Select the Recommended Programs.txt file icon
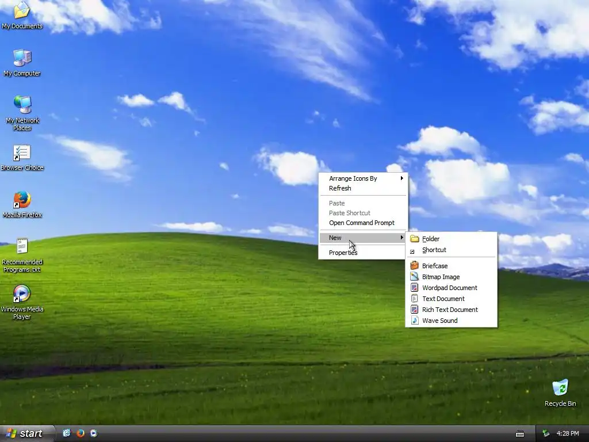This screenshot has width=589, height=442. click(x=22, y=255)
